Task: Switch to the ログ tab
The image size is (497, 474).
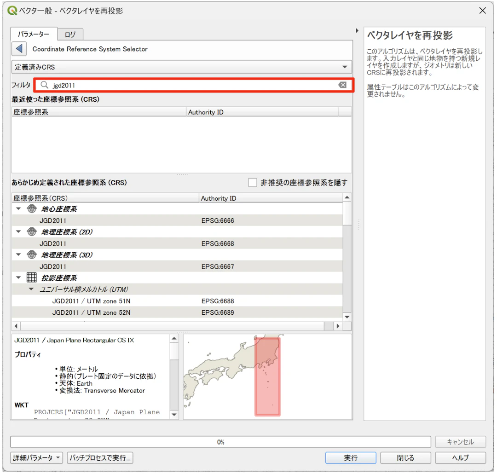Action: pos(70,34)
